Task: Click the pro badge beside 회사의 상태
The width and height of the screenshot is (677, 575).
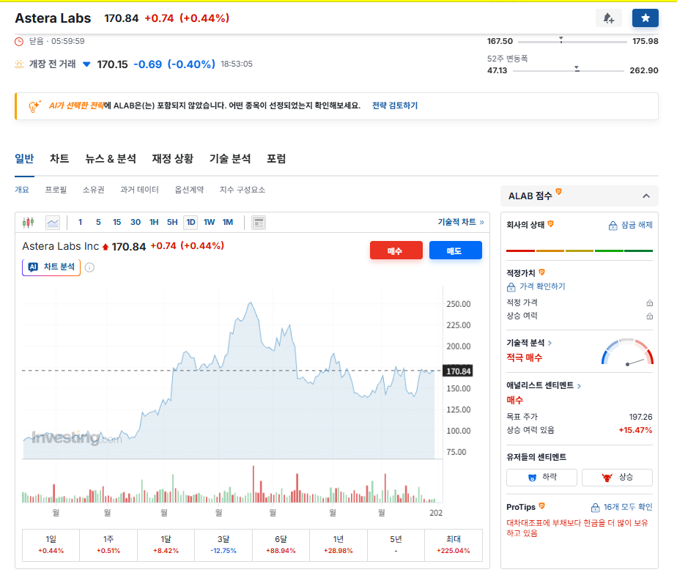Action: pyautogui.click(x=550, y=223)
